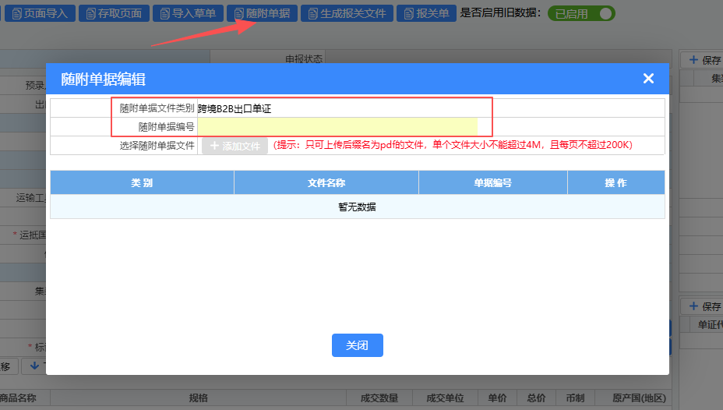Open the 报关单 toolbar button
The width and height of the screenshot is (723, 410).
click(426, 13)
